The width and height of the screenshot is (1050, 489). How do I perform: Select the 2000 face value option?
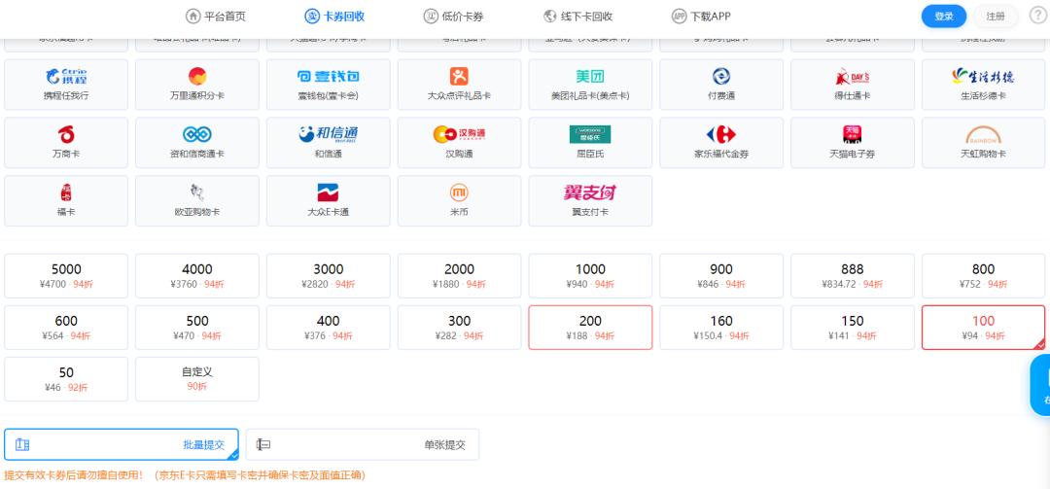[459, 276]
